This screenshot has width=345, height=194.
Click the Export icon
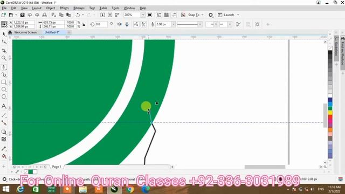(110, 15)
